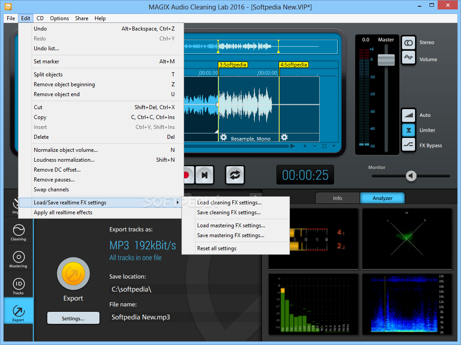Select Delete from Edit menu
The height and width of the screenshot is (345, 461).
click(101, 137)
